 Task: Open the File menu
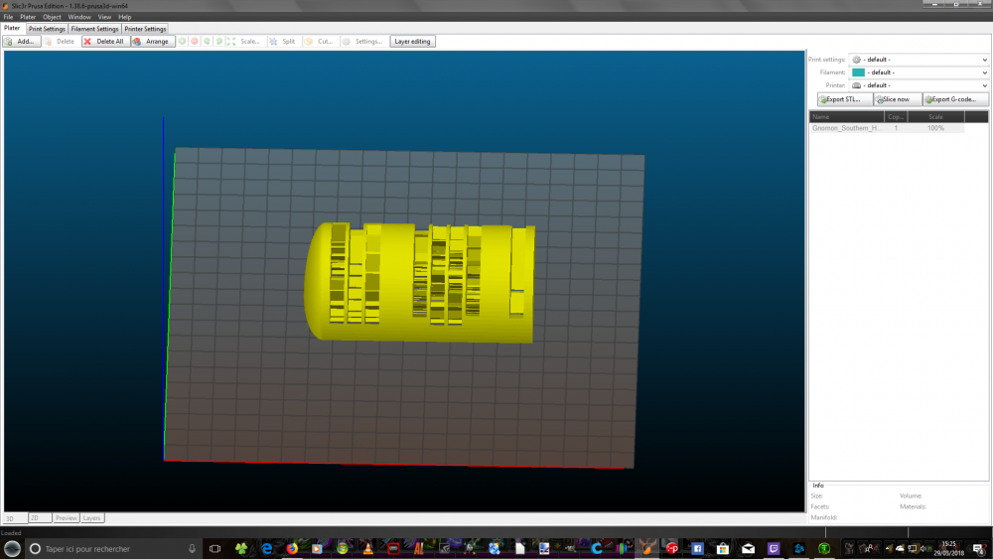coord(8,17)
